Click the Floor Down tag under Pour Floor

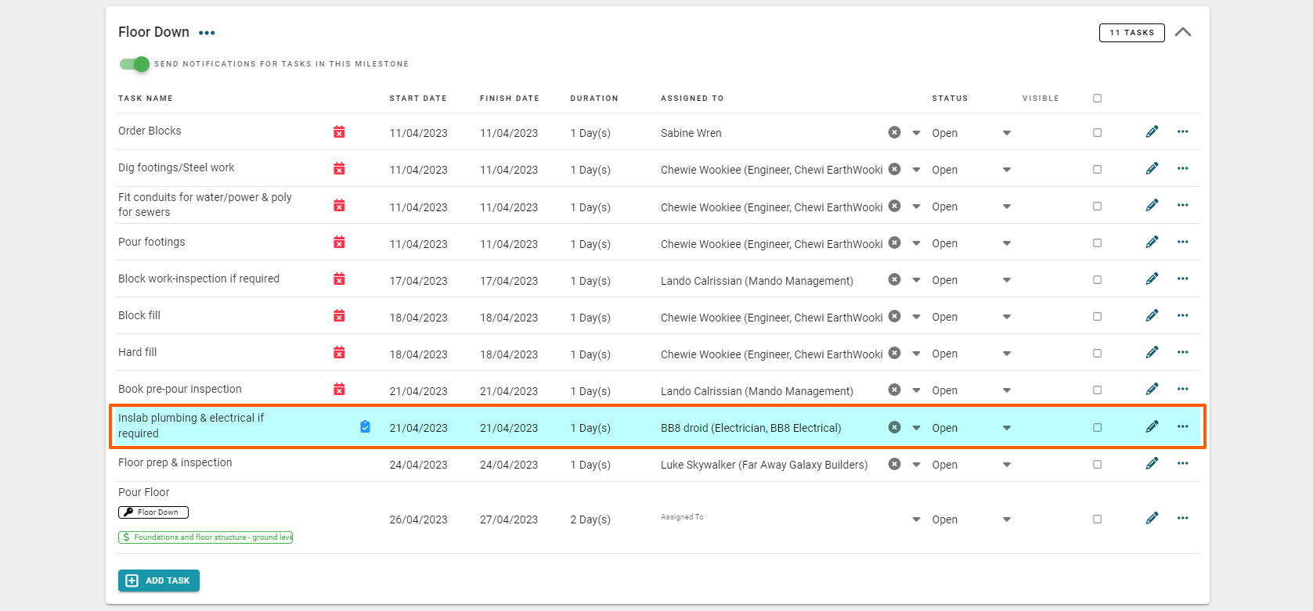click(x=153, y=512)
